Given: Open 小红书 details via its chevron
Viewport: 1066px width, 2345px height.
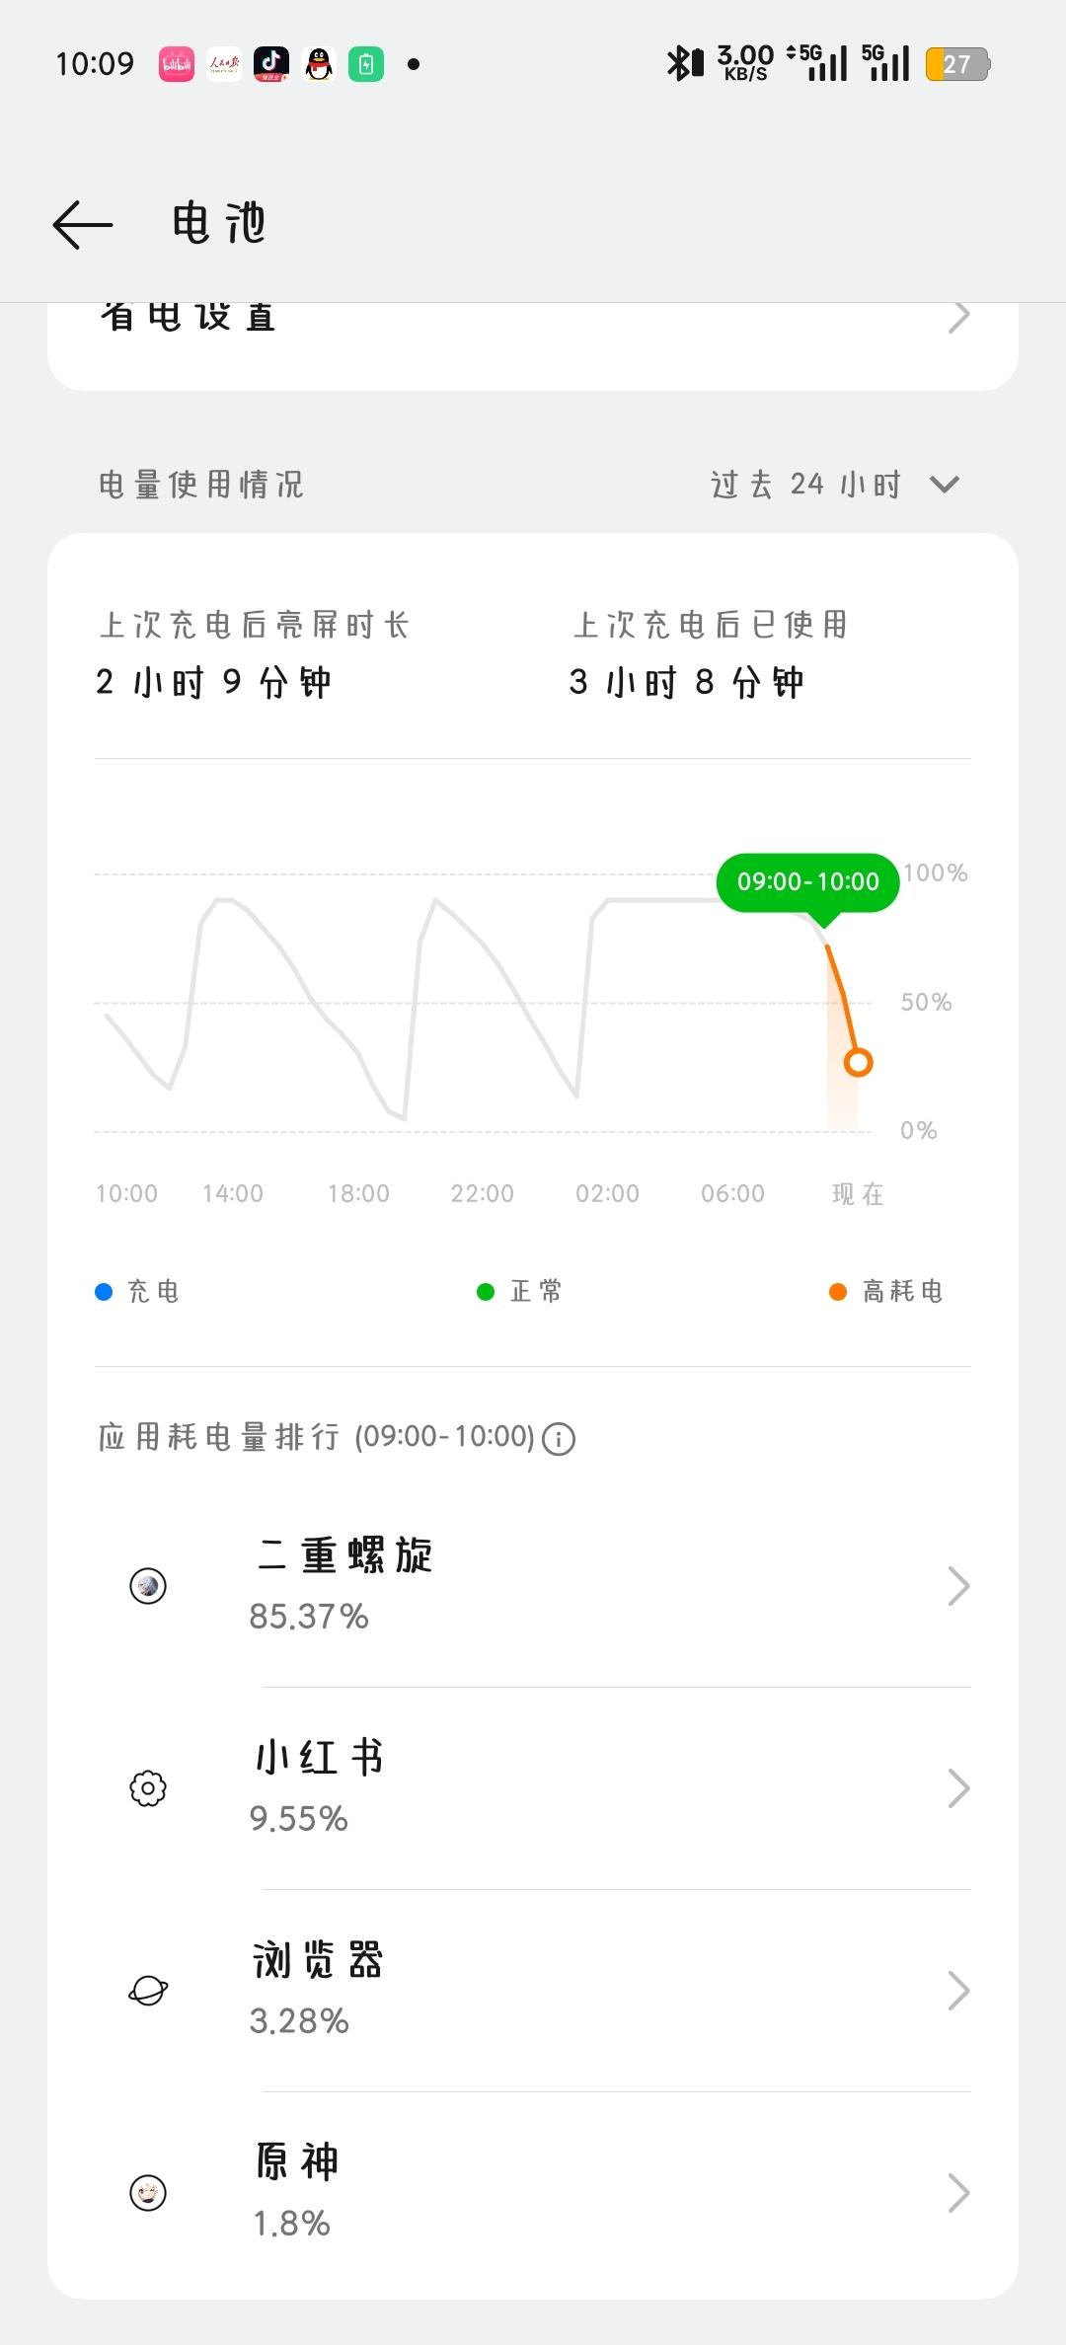Looking at the screenshot, I should click(958, 1788).
